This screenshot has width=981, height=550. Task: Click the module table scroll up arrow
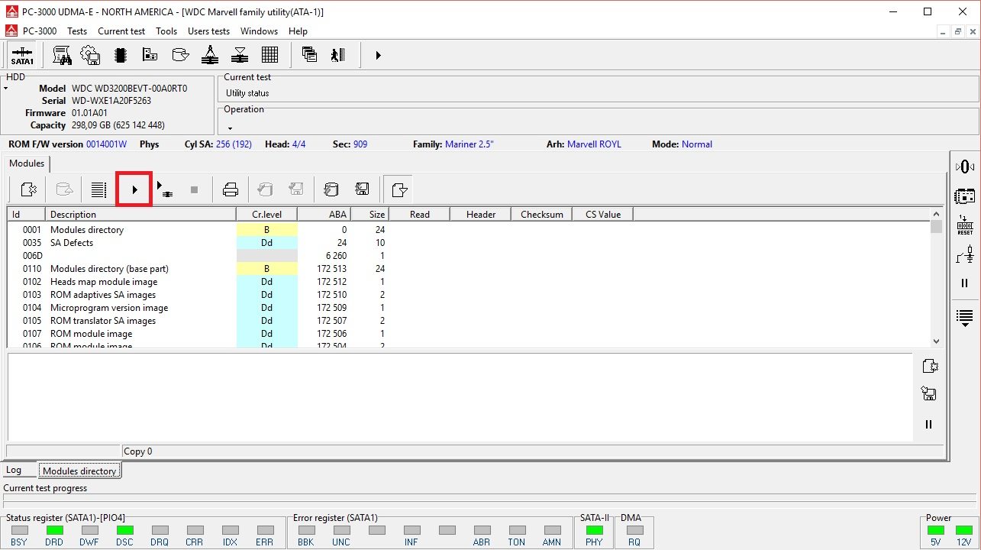(937, 214)
